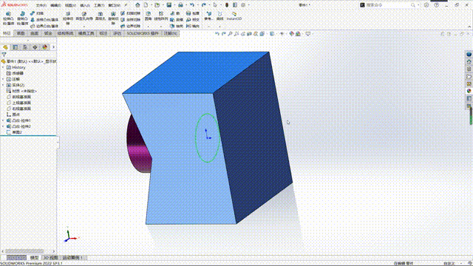
Task: Click the Curves tool icon
Action: click(220, 14)
